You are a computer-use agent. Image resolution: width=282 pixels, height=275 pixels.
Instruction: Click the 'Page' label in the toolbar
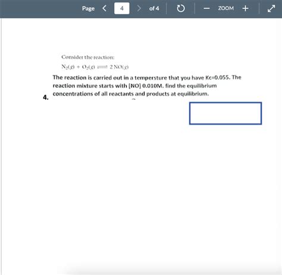88,8
